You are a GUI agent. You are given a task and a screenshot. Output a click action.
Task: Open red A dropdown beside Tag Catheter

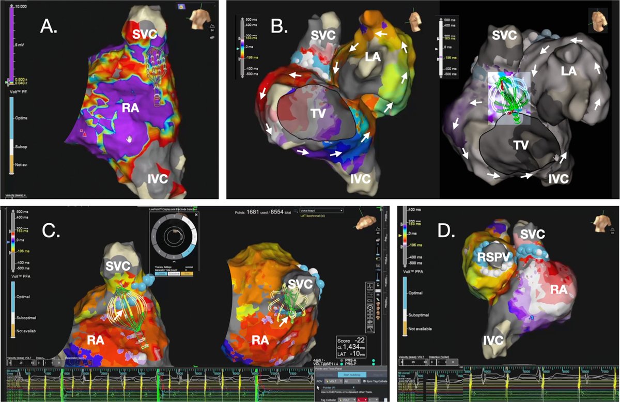pyautogui.click(x=362, y=400)
